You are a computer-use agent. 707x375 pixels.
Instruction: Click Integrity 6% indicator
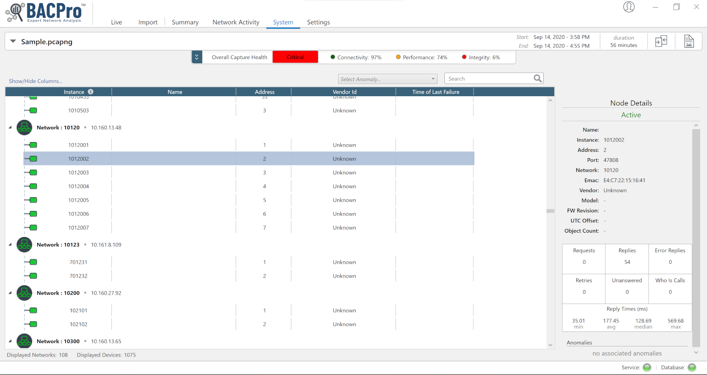coord(481,57)
